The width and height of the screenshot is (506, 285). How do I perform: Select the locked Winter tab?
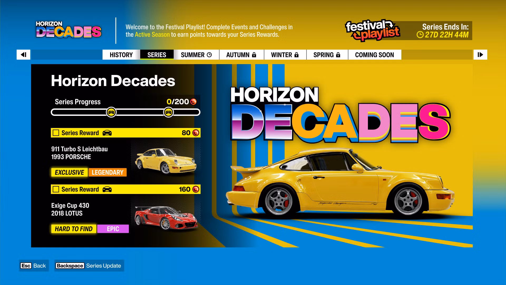click(x=285, y=55)
